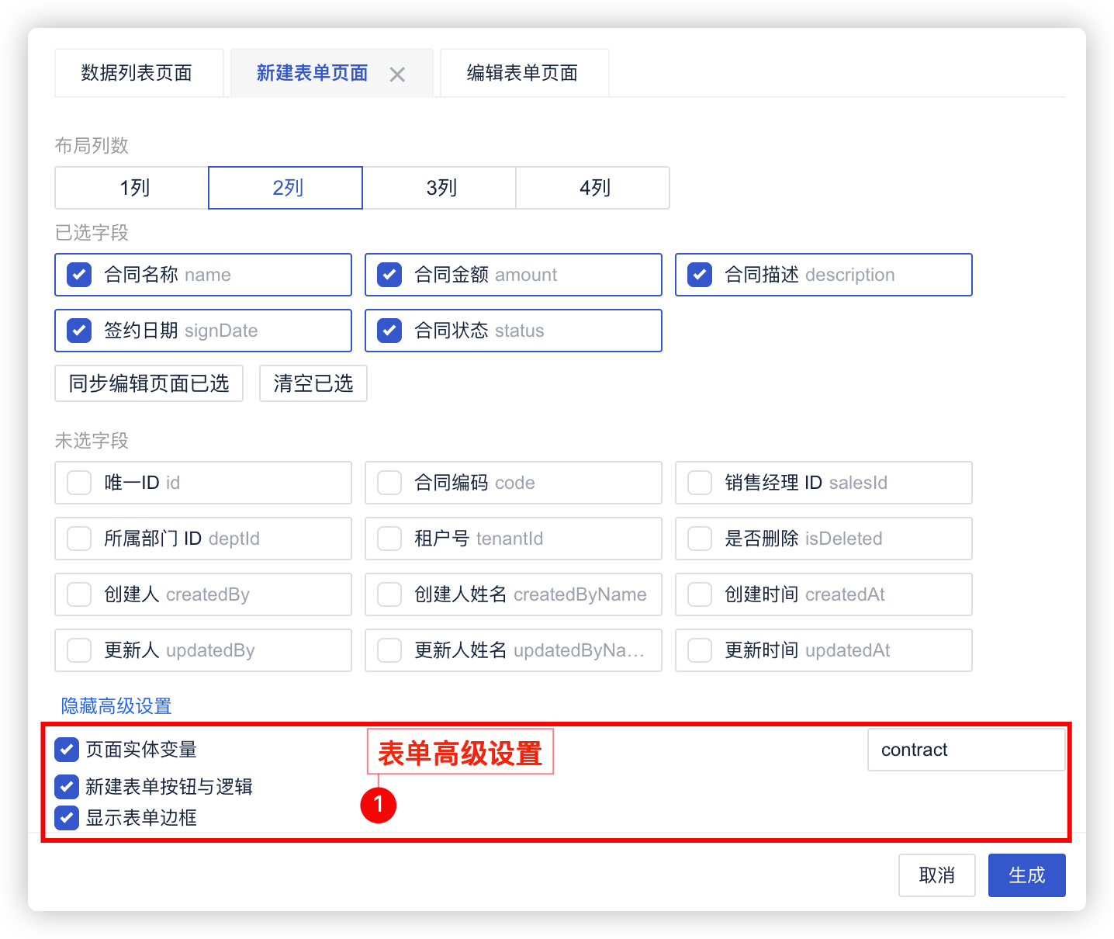Switch to the 数据列表页面 tab

(x=137, y=72)
